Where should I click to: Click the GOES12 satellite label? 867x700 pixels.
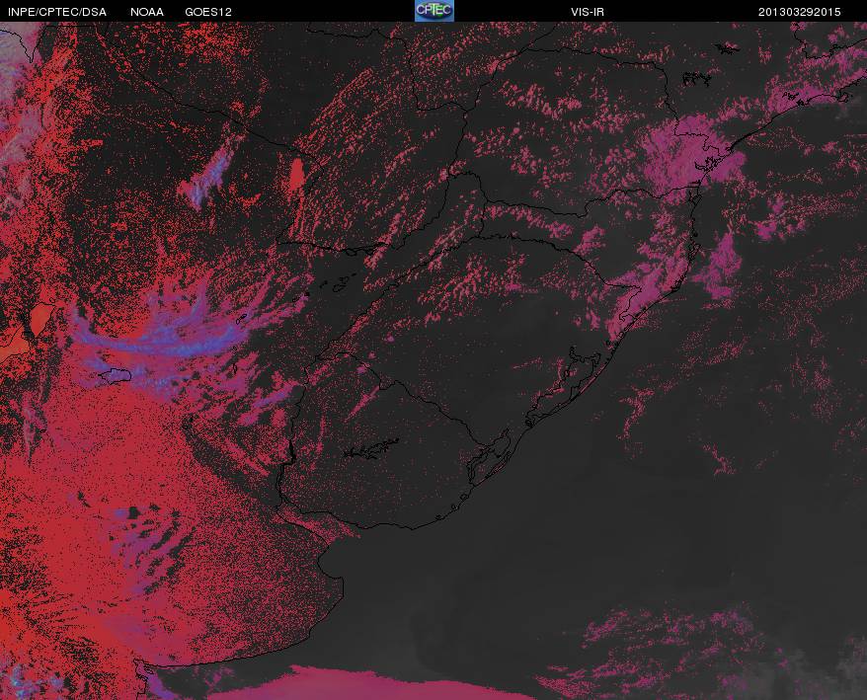point(208,12)
